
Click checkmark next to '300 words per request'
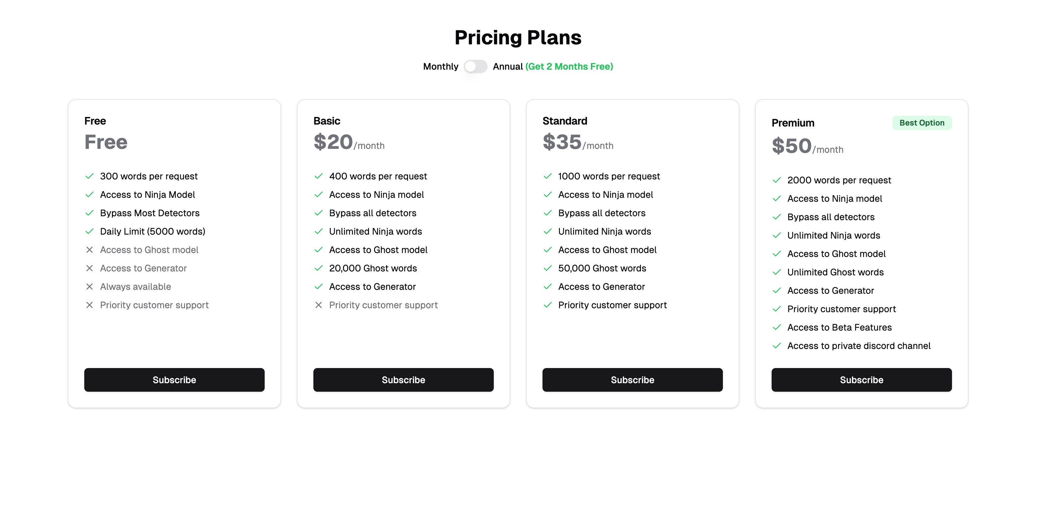pyautogui.click(x=89, y=176)
